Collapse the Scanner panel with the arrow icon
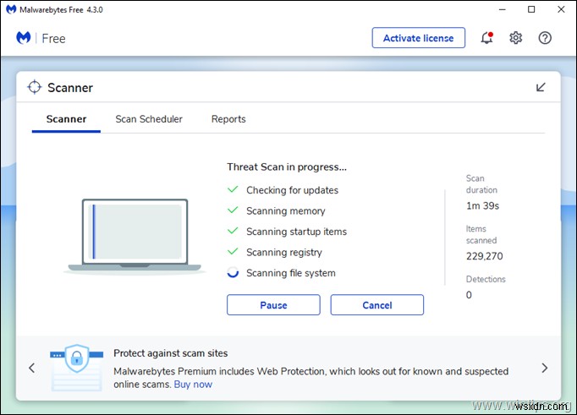 [541, 87]
